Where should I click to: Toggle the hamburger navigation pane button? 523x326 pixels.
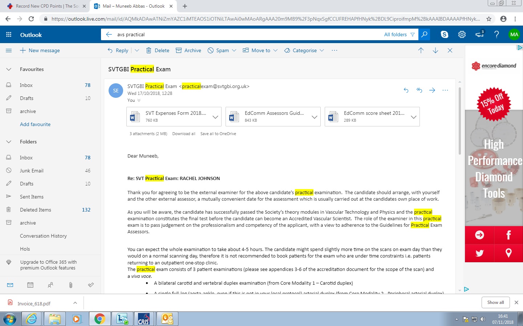coord(9,50)
